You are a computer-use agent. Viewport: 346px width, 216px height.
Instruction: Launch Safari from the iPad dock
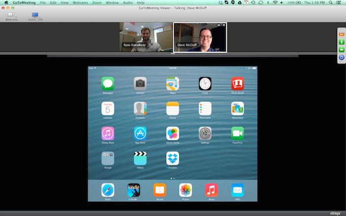108,189
